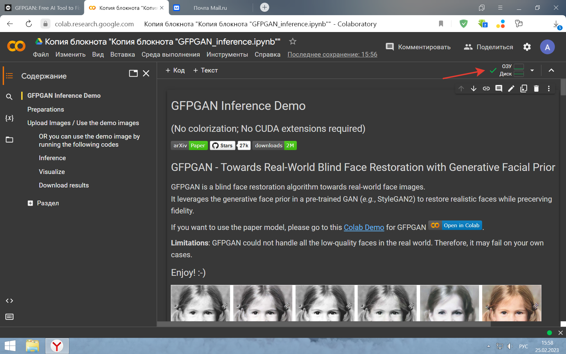This screenshot has width=566, height=354.
Task: Open the Colab home logo
Action: tap(16, 46)
